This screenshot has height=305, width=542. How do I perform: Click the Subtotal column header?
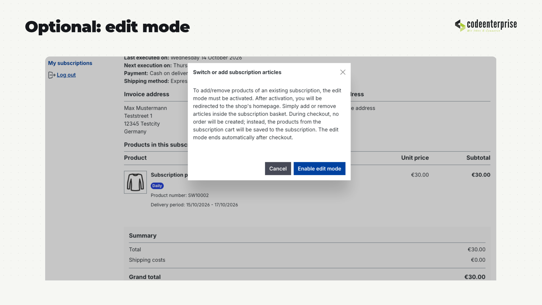click(478, 158)
